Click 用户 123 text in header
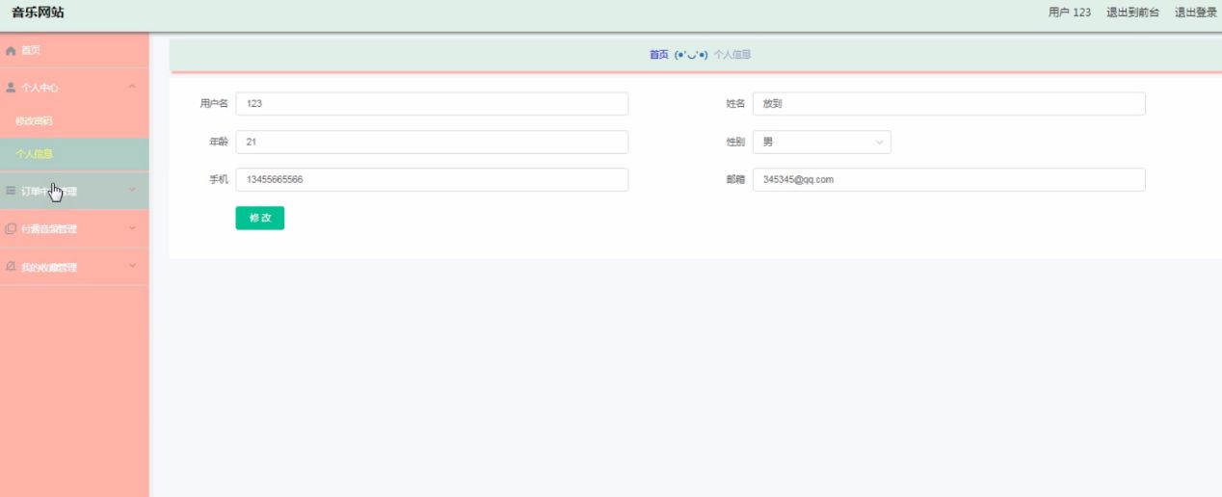The image size is (1222, 497). coord(1070,13)
